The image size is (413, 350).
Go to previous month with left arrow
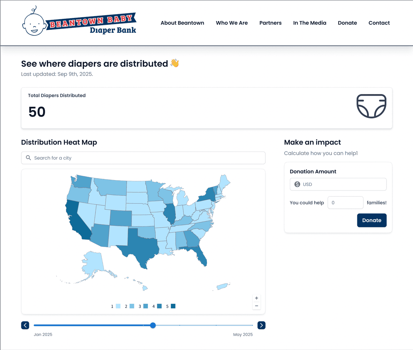(x=25, y=325)
